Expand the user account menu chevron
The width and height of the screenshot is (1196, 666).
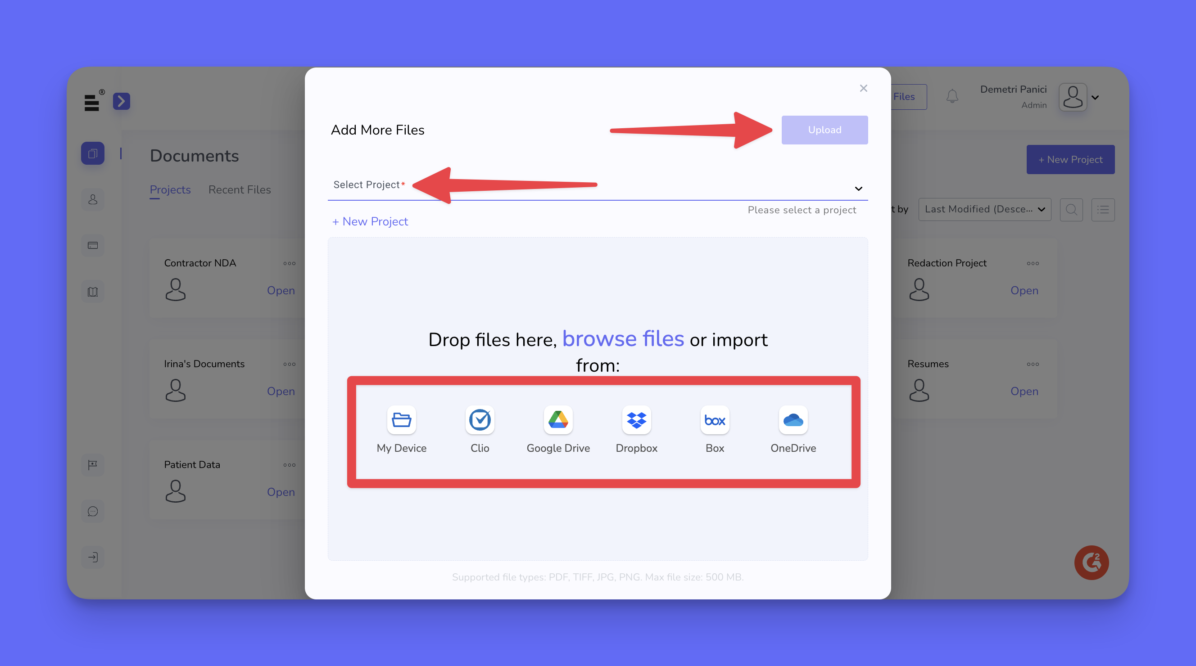click(1095, 98)
